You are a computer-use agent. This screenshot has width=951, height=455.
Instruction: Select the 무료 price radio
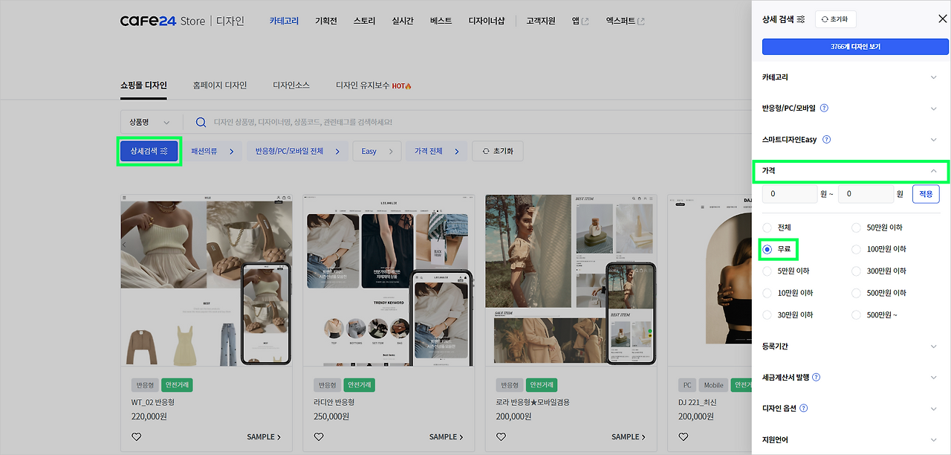pyautogui.click(x=767, y=249)
